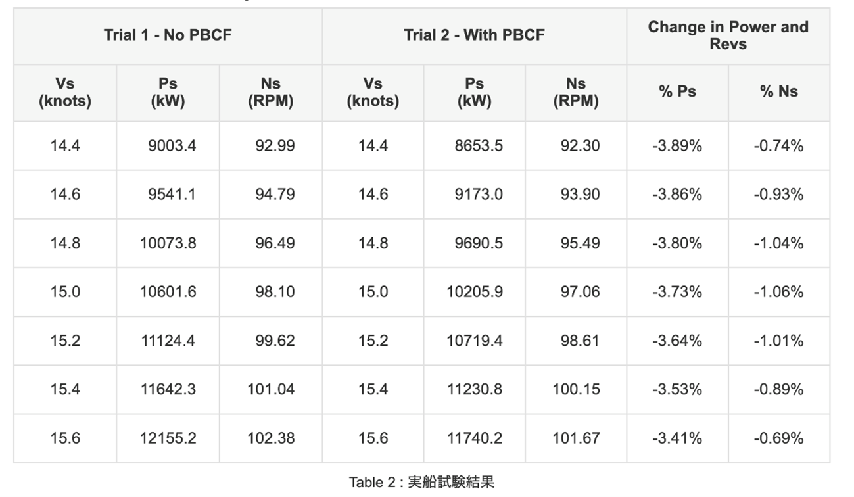The image size is (854, 497).
Task: Click the "Trial 2 - With PBCF" header
Action: 474,35
